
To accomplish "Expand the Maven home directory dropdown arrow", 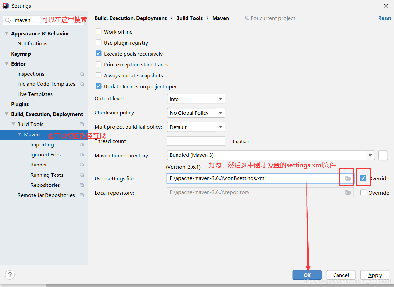I will [370, 155].
